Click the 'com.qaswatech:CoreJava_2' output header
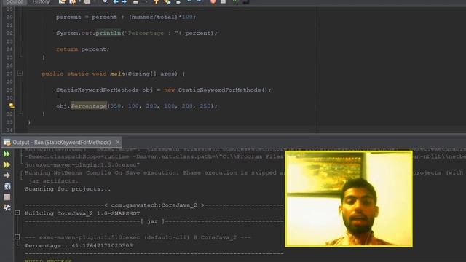The height and width of the screenshot is (262, 466). tap(154, 205)
